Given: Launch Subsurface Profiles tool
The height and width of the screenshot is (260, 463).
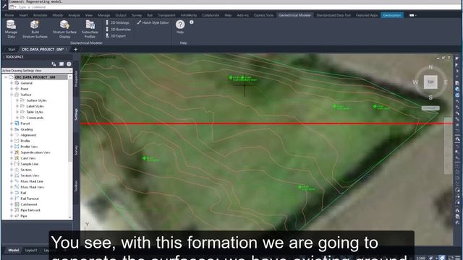Looking at the screenshot, I should pos(90,29).
